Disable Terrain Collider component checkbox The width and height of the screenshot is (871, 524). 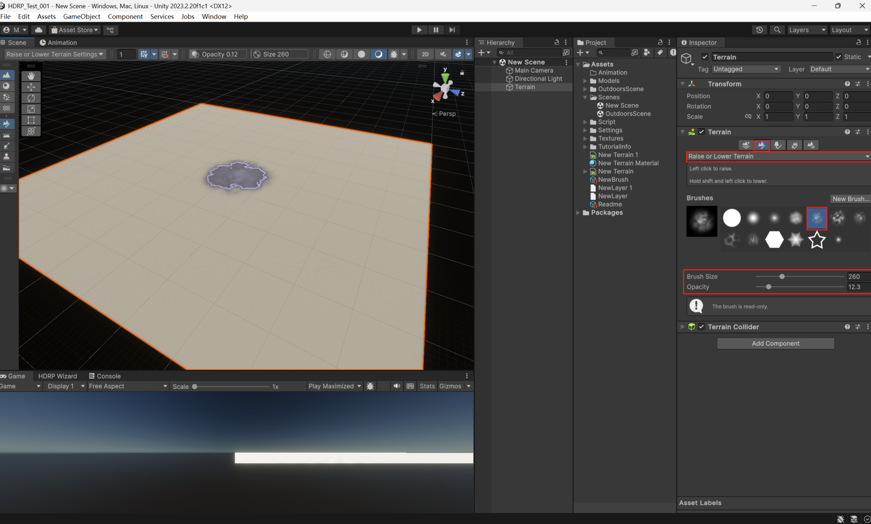[701, 327]
